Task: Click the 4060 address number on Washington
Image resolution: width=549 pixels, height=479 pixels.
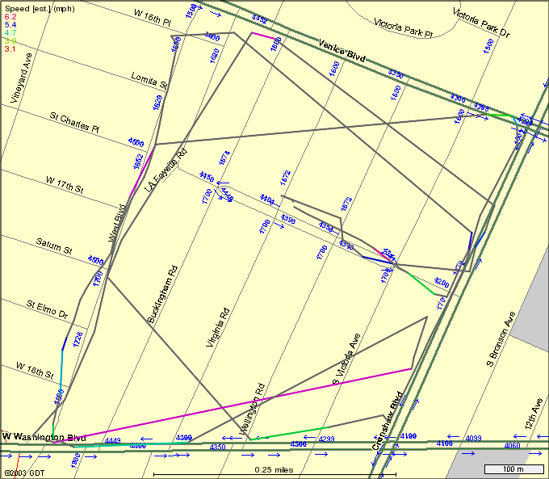Action: point(512,445)
